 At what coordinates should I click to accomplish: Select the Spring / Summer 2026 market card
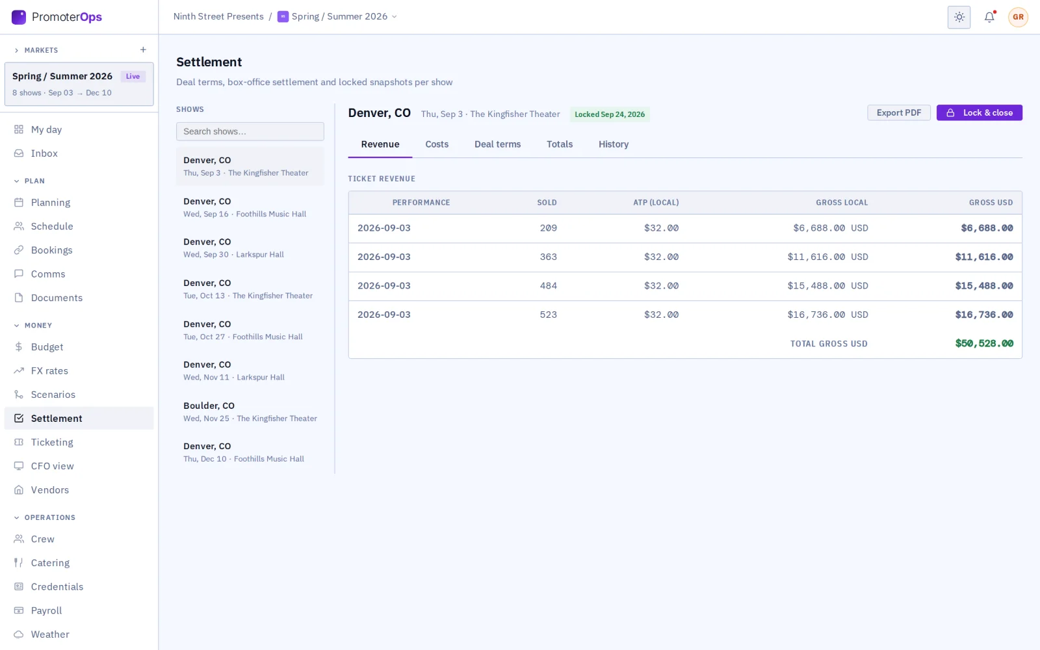(79, 84)
